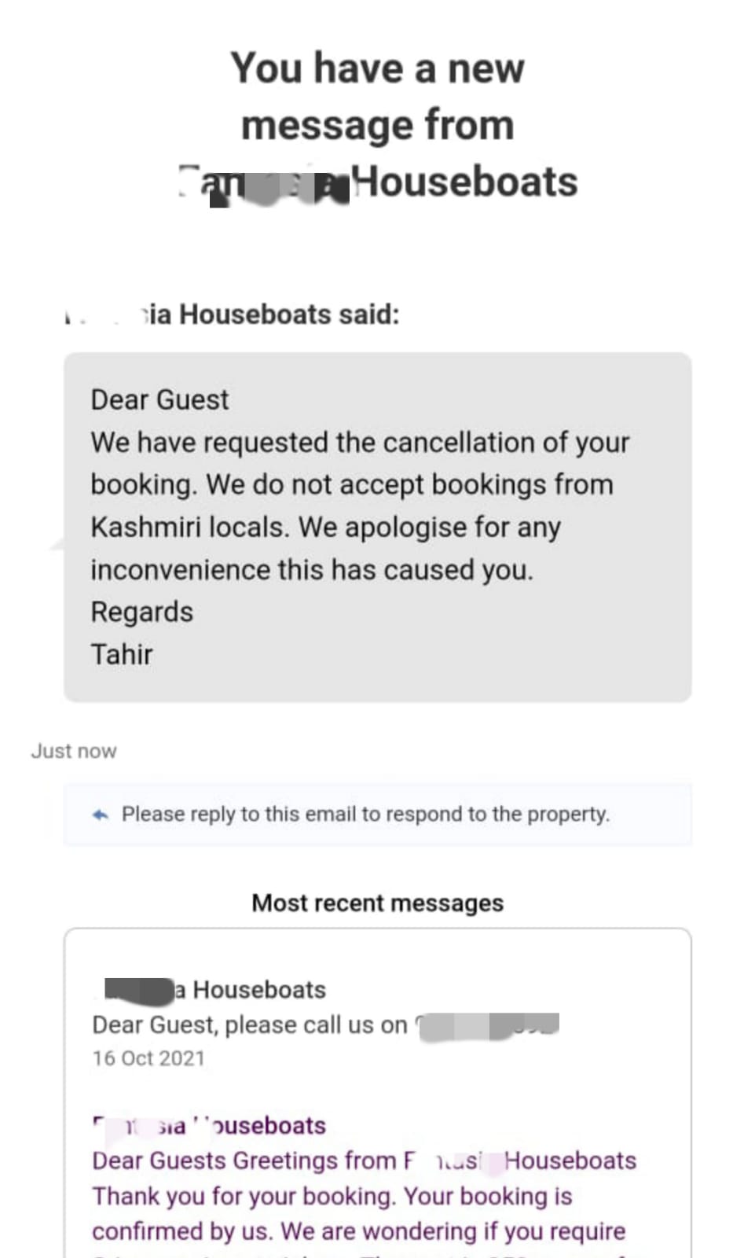
Task: Select the 'Please reply to this email' banner
Action: point(377,815)
